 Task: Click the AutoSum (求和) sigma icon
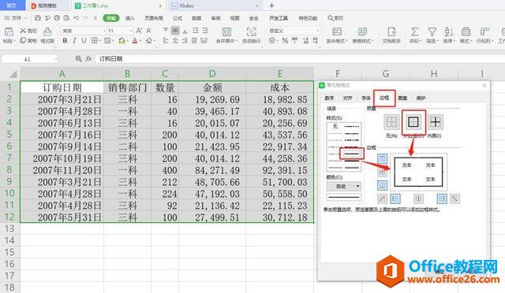click(414, 32)
